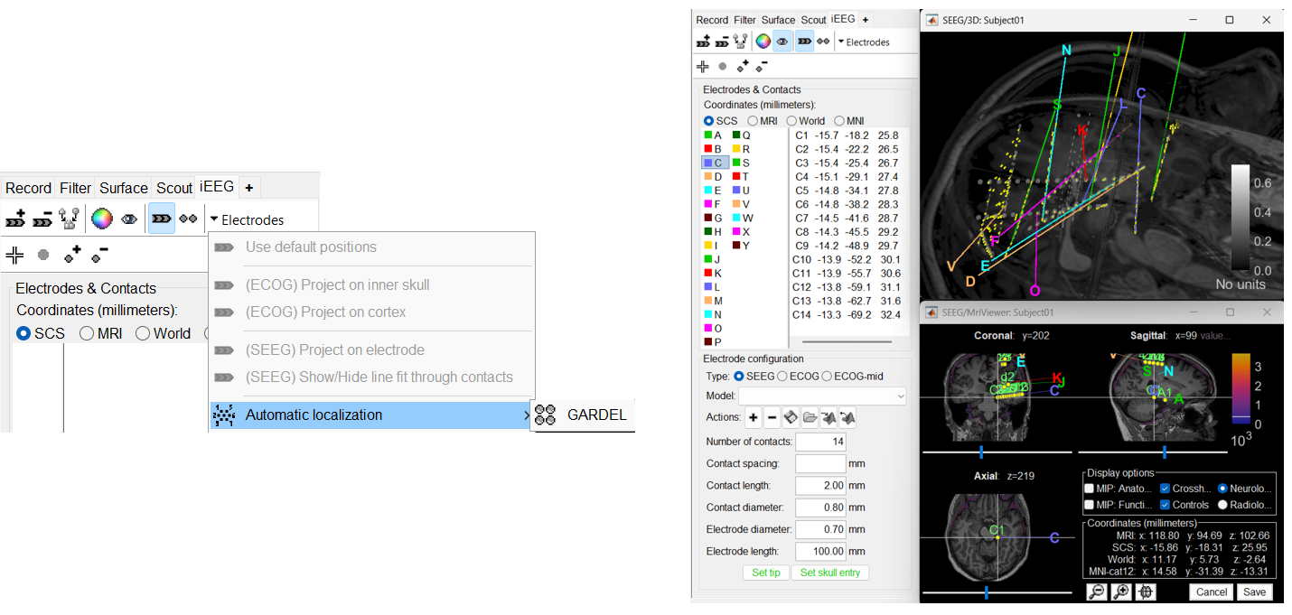Click the Contact spacing input field

[x=819, y=463]
